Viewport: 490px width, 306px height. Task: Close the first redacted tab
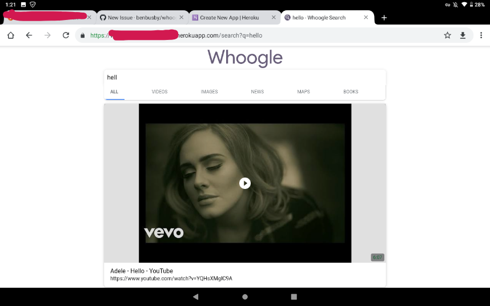[x=89, y=17]
